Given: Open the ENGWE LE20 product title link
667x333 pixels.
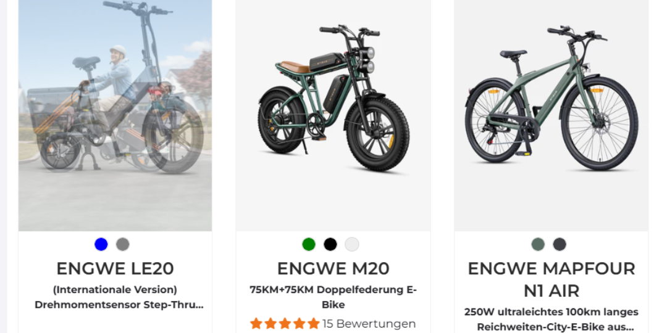Looking at the screenshot, I should [x=115, y=269].
